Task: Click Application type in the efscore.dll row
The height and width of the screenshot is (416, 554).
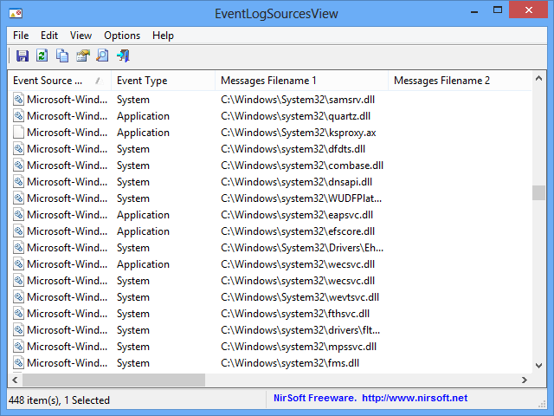Action: pyautogui.click(x=143, y=231)
